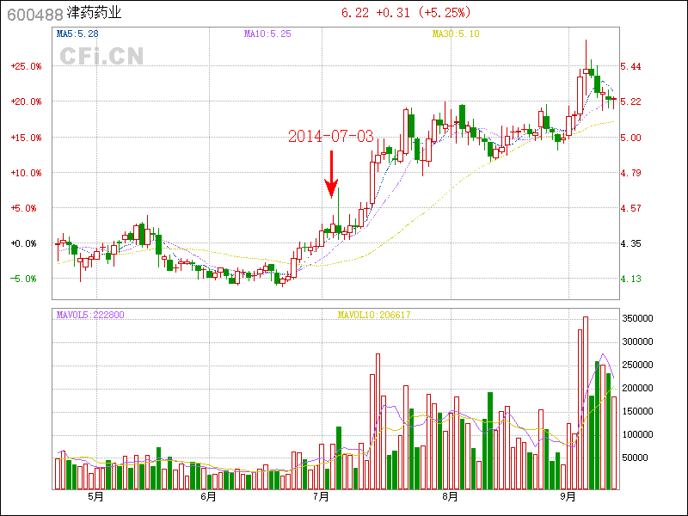Click the +25.0% axis label
Image resolution: width=688 pixels, height=516 pixels.
point(27,66)
